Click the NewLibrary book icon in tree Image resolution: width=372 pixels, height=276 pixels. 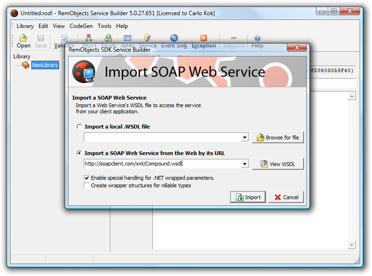pos(25,65)
